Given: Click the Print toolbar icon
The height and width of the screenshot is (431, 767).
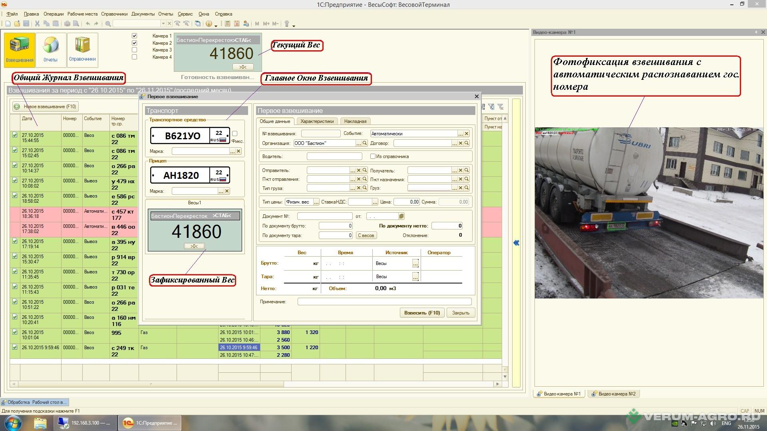Looking at the screenshot, I should tap(67, 24).
